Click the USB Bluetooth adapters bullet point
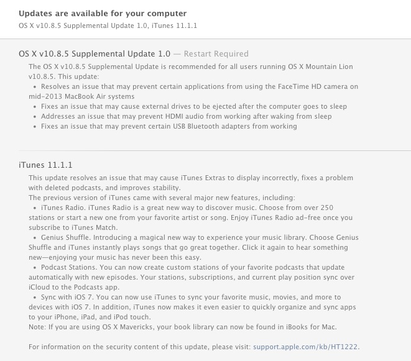This screenshot has width=411, height=361. tap(168, 126)
